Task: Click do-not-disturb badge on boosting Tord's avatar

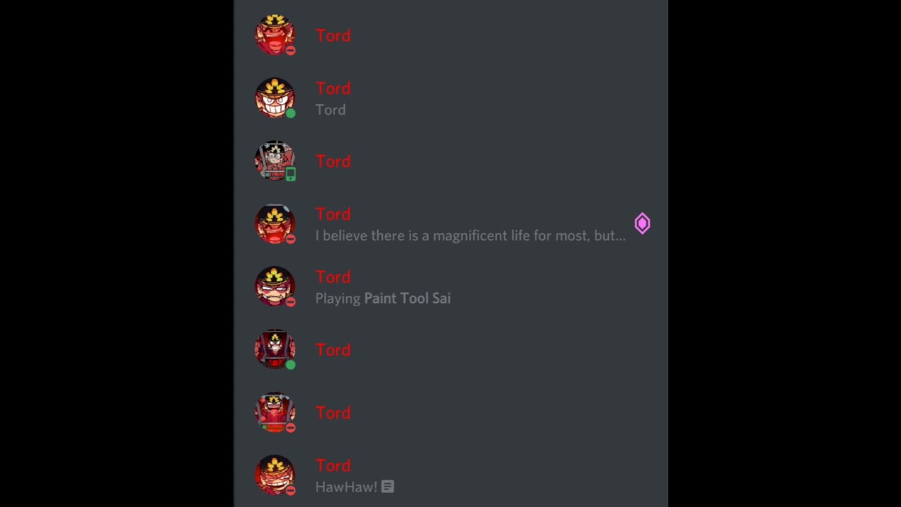Action: coord(291,239)
